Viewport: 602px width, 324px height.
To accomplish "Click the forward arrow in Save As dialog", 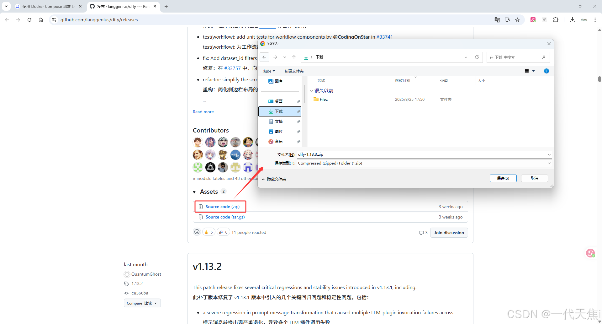I will click(275, 57).
